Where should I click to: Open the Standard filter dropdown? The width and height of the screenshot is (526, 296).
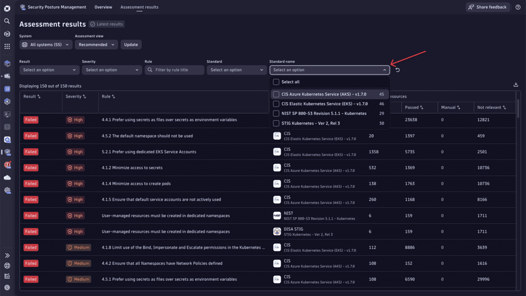coord(237,70)
